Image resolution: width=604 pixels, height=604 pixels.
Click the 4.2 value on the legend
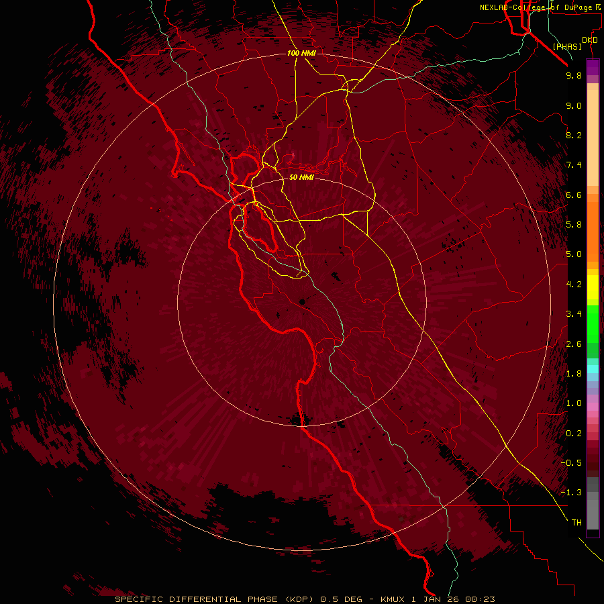pyautogui.click(x=574, y=284)
